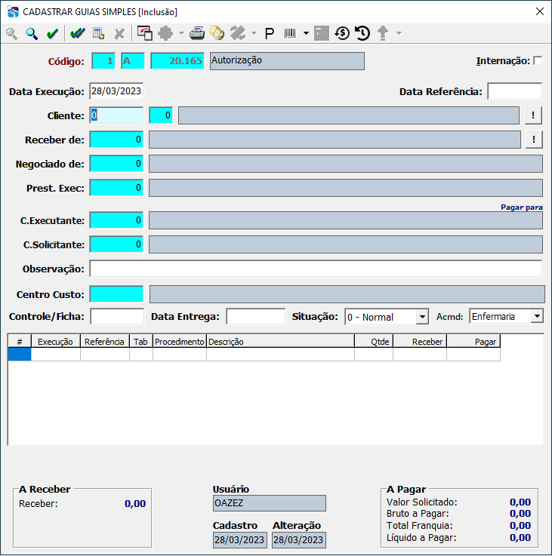Click the exclamation button next to Receber de

(534, 140)
